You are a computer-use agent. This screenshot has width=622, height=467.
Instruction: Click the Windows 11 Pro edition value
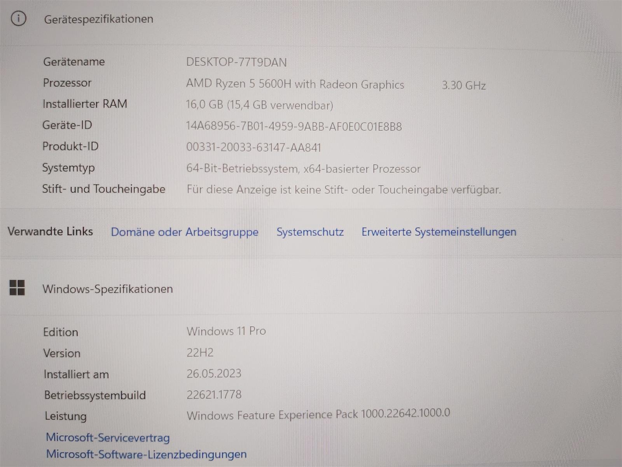pos(226,331)
